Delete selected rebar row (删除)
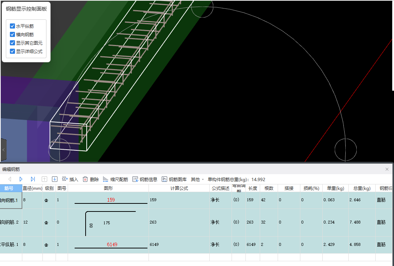This screenshot has height=266, width=394. pos(91,179)
